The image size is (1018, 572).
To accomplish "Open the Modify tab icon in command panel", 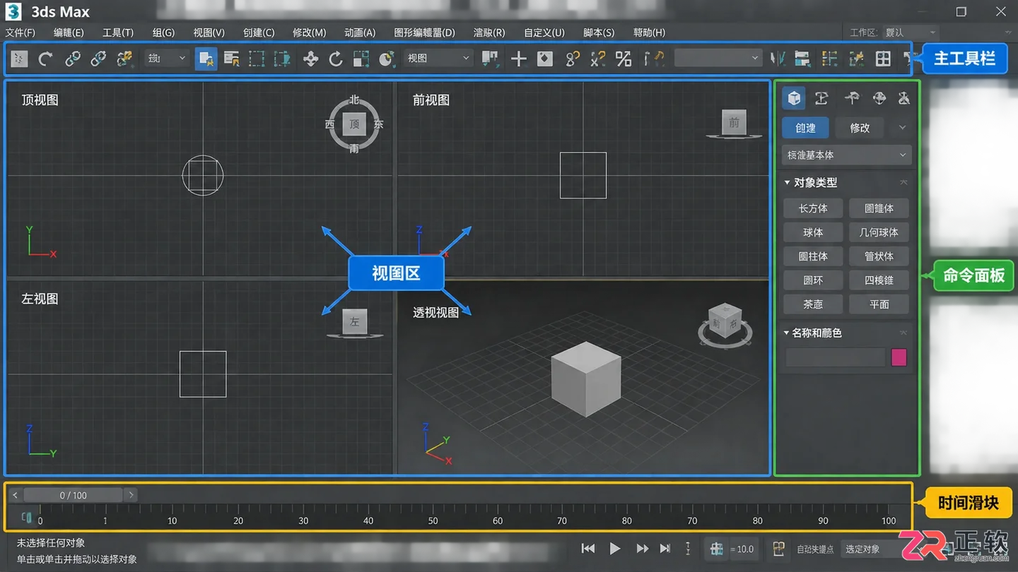I will click(x=821, y=98).
